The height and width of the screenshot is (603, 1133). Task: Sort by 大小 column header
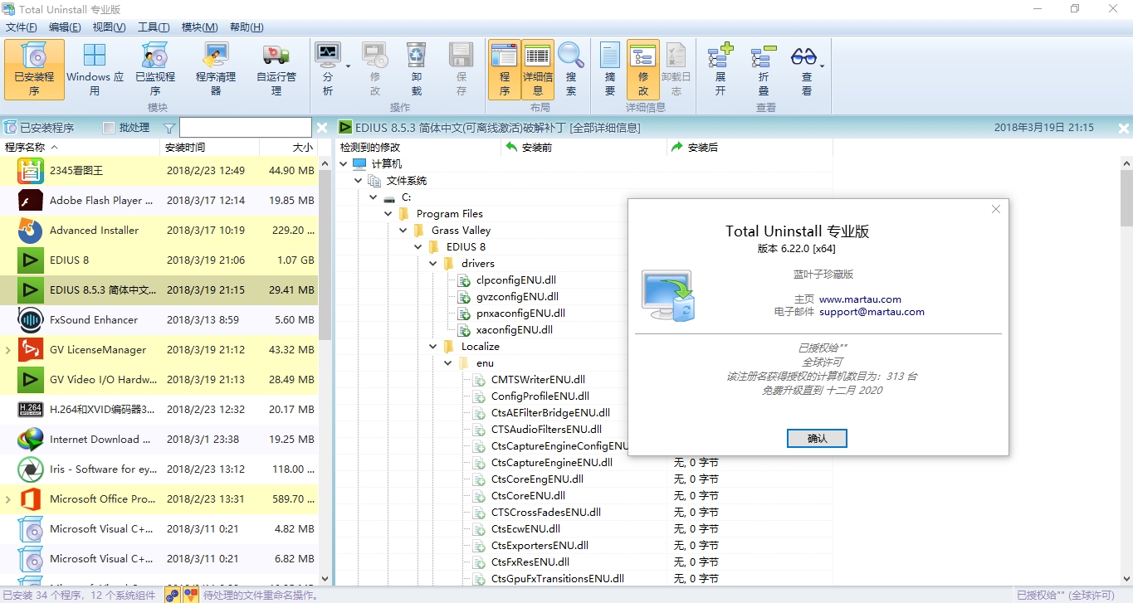(288, 147)
